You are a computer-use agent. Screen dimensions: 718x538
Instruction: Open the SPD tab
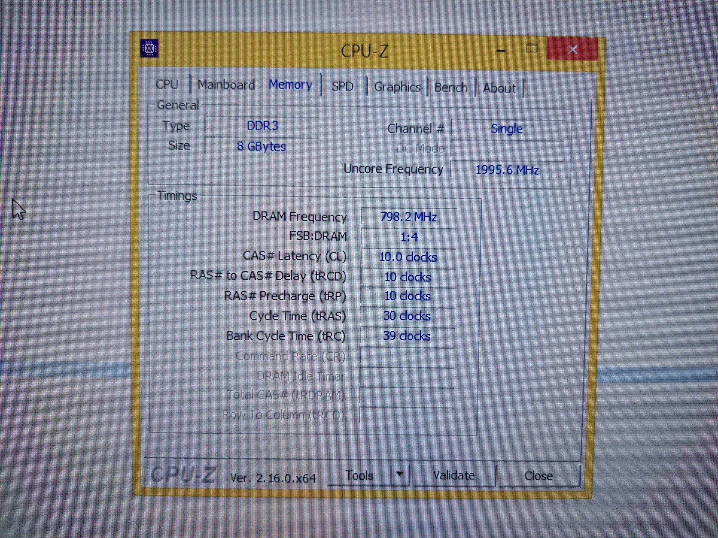point(342,87)
